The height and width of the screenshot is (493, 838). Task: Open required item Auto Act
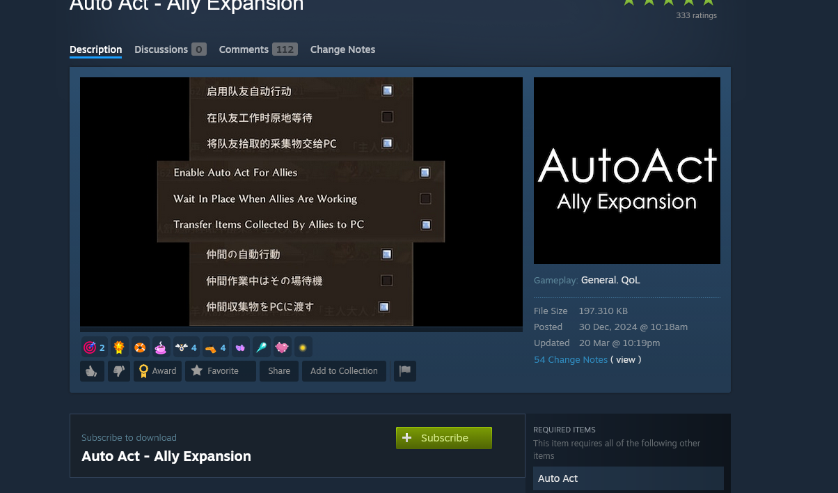(628, 478)
